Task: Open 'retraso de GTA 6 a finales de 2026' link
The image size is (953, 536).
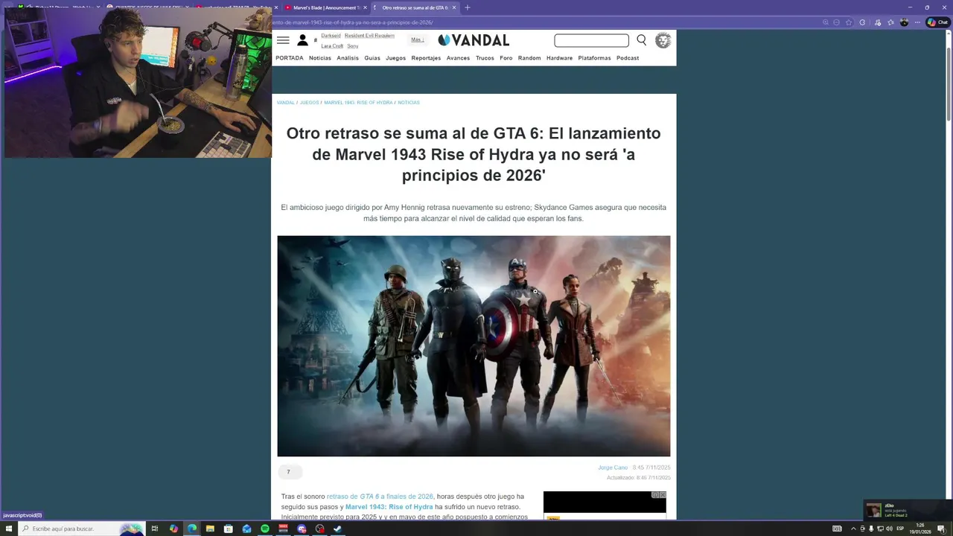Action: [x=380, y=497]
